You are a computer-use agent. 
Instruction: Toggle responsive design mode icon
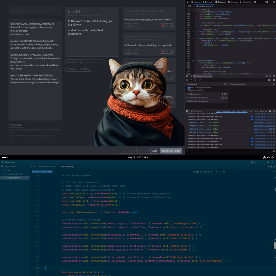coord(267,2)
